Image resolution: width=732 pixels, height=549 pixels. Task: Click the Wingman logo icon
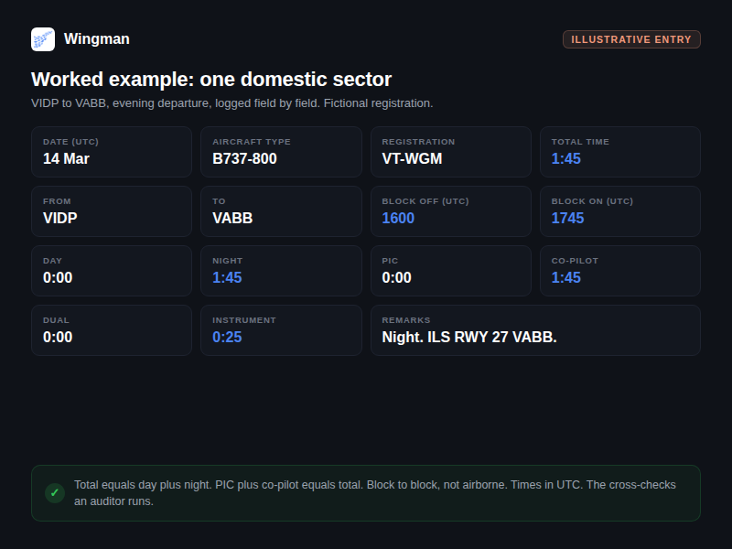click(43, 39)
